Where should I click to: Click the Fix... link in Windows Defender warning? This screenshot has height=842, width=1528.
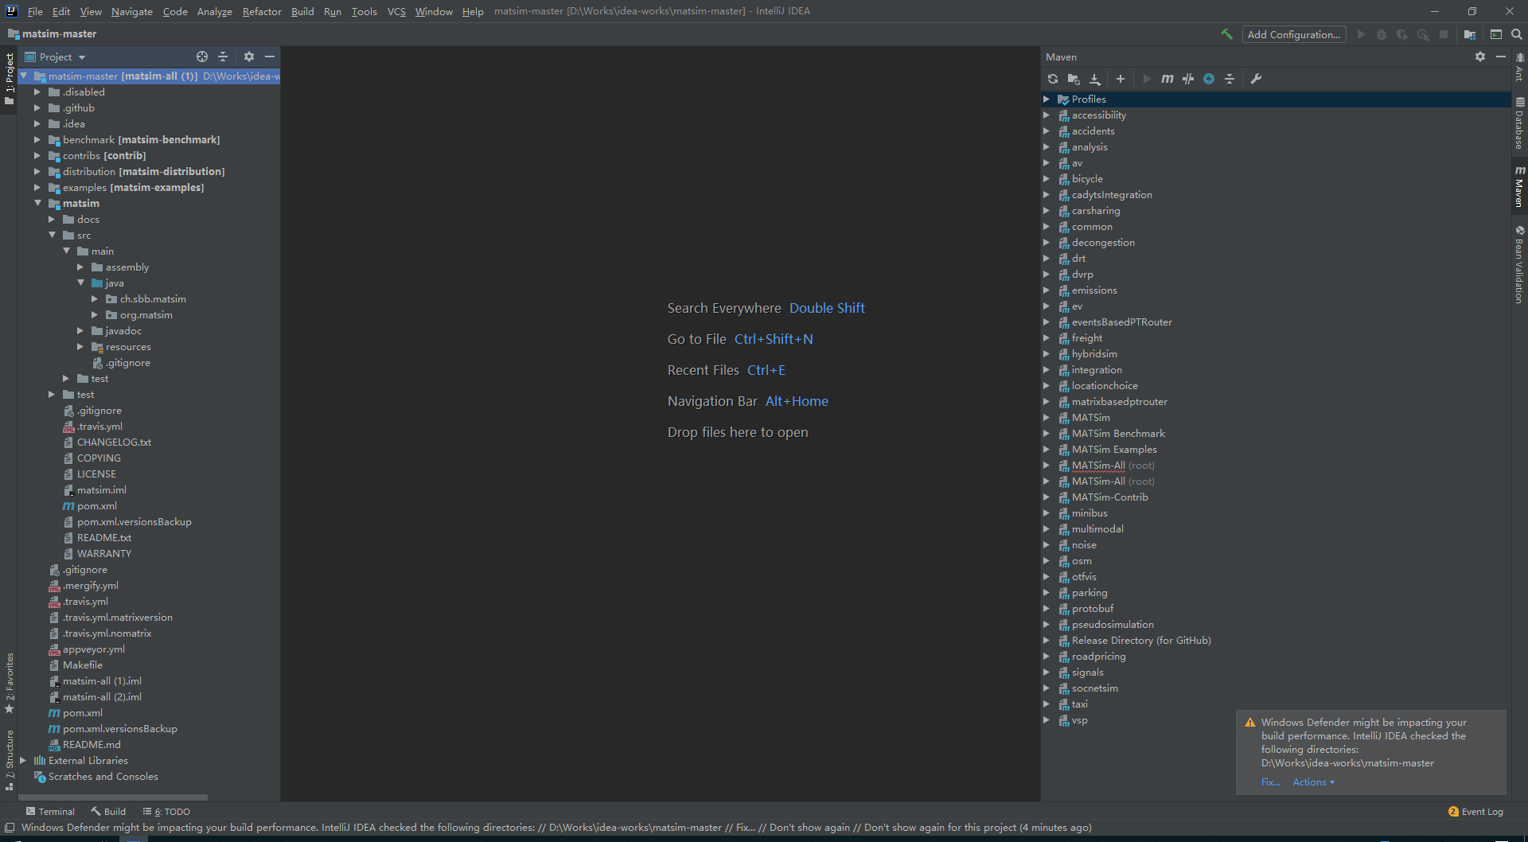tap(1269, 782)
